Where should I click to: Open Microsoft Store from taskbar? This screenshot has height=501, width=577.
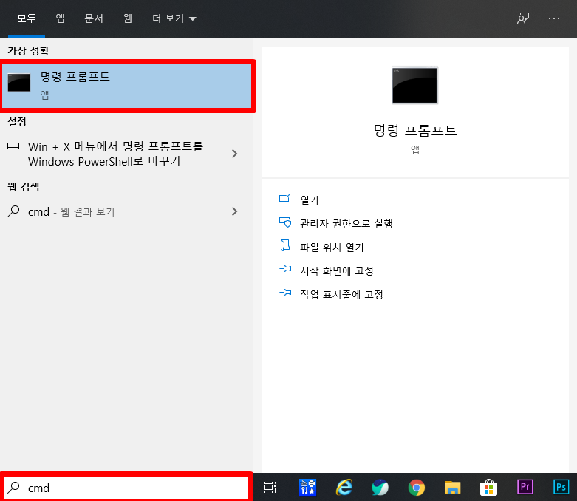pos(488,488)
